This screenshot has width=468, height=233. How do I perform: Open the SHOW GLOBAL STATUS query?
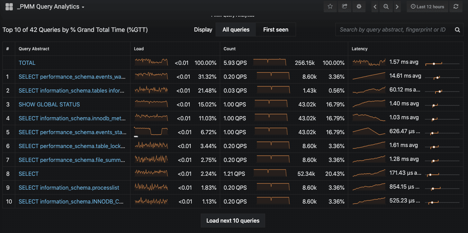[x=49, y=104]
